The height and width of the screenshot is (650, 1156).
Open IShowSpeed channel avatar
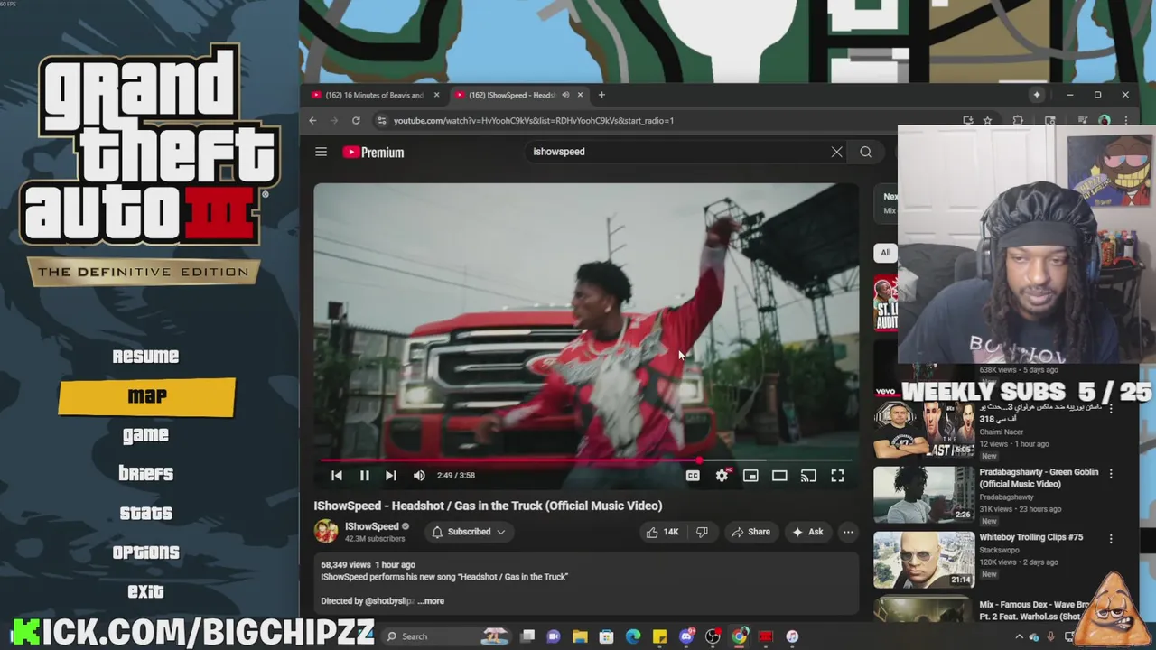(x=326, y=532)
